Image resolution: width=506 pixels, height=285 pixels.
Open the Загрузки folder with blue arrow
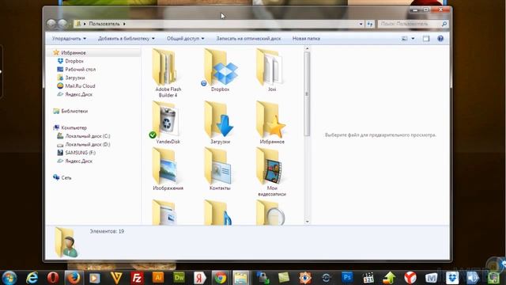[x=220, y=122]
